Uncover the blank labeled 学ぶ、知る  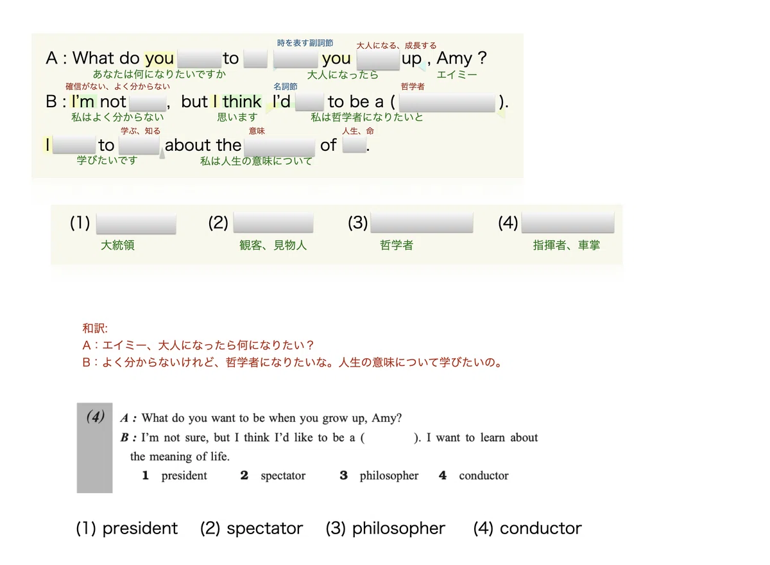tap(139, 146)
